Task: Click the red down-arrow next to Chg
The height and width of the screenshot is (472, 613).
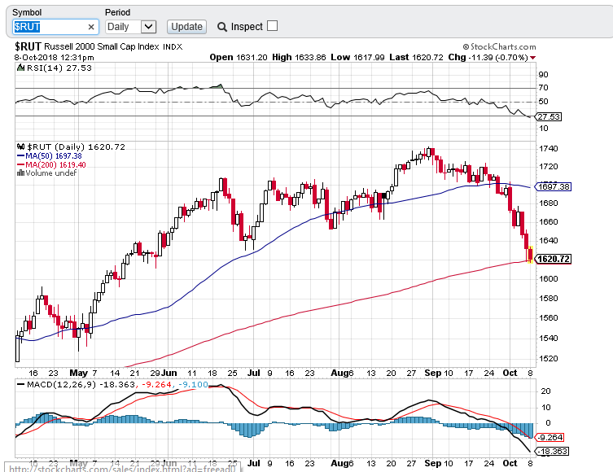Action: 532,58
